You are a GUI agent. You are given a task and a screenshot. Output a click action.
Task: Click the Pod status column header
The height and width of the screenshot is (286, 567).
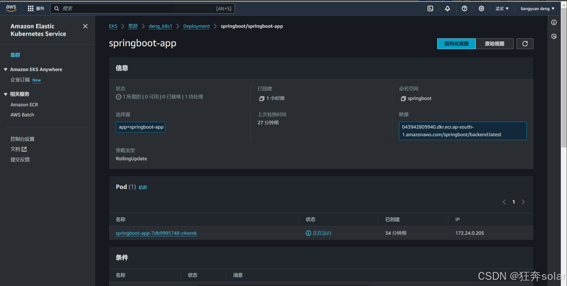point(311,219)
